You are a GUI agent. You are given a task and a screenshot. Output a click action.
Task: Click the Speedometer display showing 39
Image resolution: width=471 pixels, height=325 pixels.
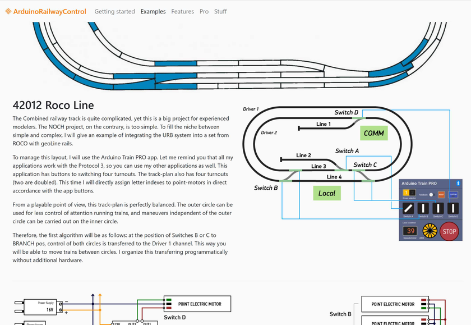pyautogui.click(x=410, y=231)
